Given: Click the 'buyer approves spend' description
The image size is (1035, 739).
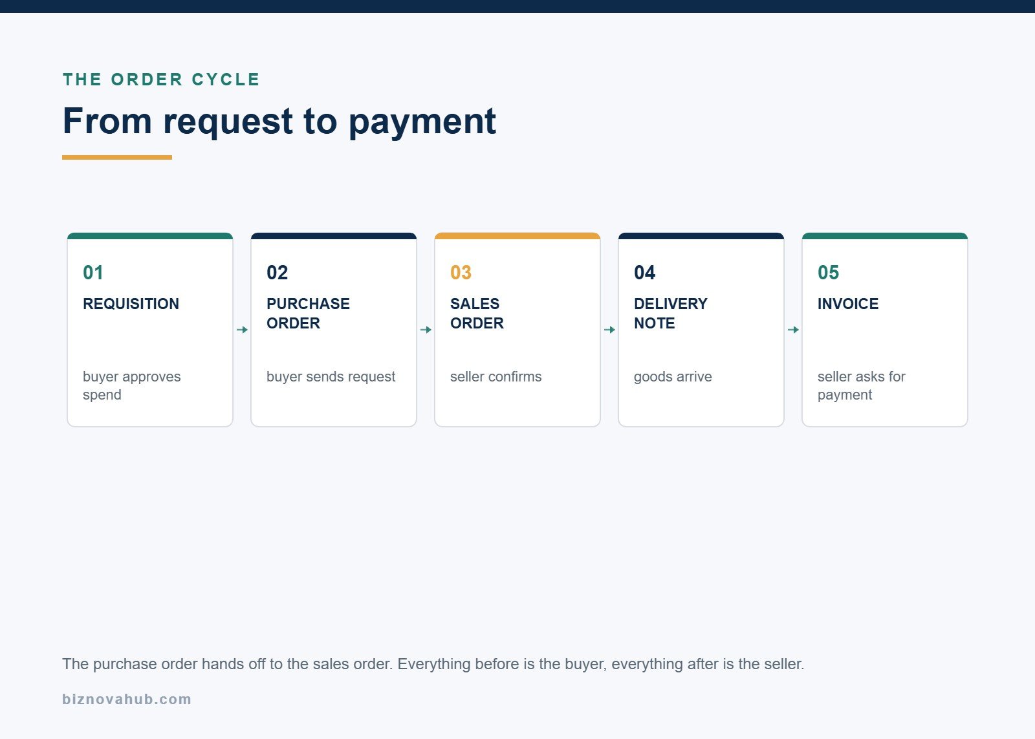Looking at the screenshot, I should tap(132, 385).
